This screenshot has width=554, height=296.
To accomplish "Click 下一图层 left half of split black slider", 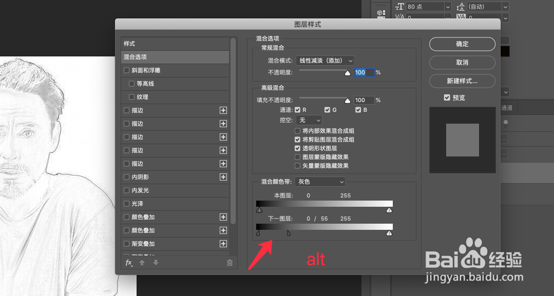I will click(x=258, y=233).
